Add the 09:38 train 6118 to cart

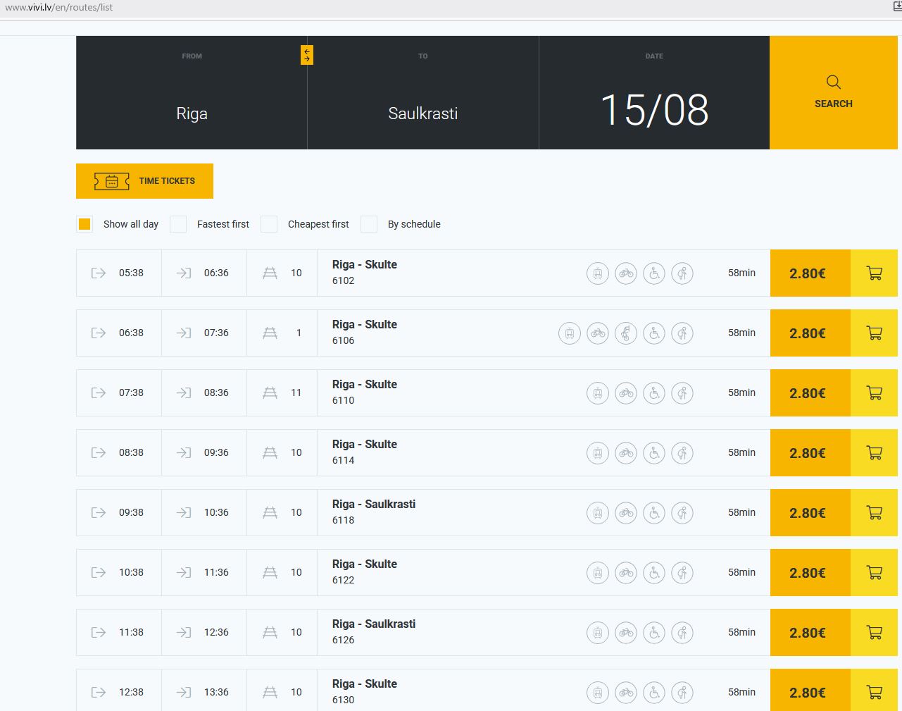[874, 512]
